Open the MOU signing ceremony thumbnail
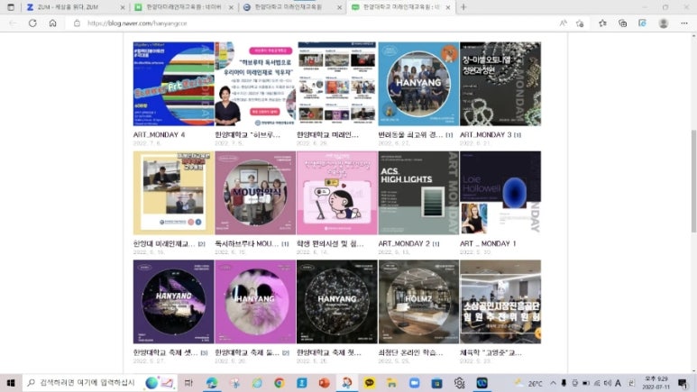This screenshot has width=697, height=392. pos(255,193)
